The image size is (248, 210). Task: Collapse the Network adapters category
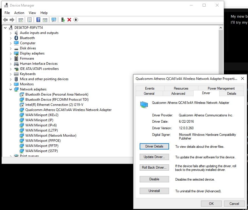11,89
